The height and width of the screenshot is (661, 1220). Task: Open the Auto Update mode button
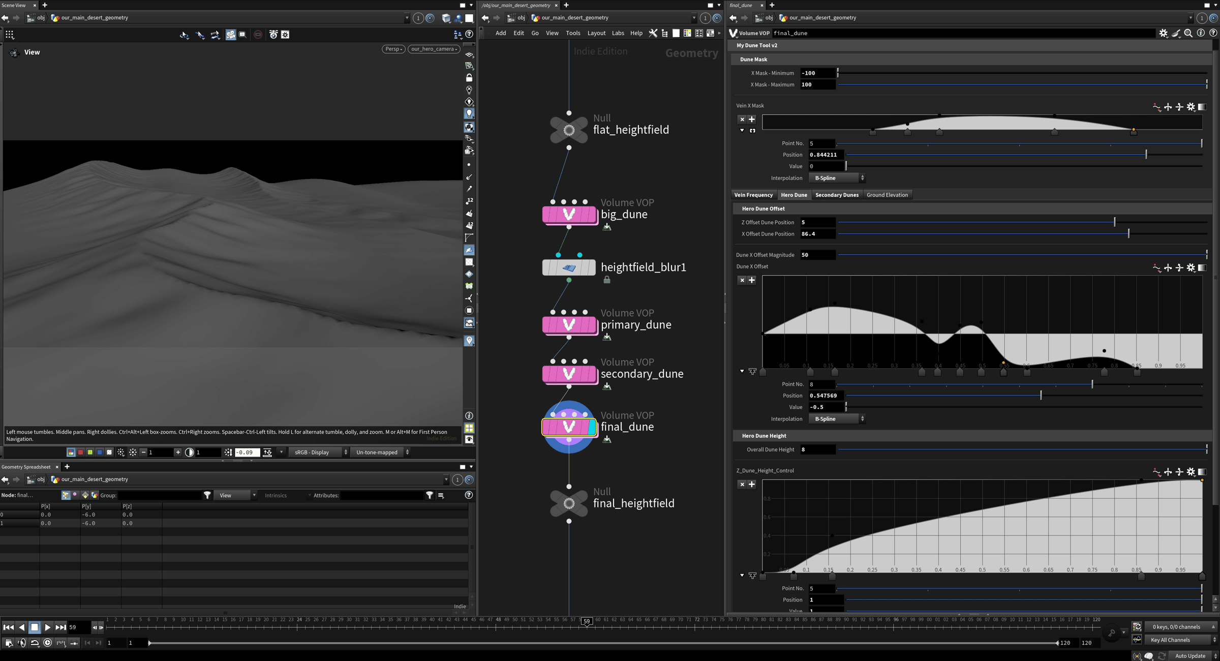tap(1191, 656)
